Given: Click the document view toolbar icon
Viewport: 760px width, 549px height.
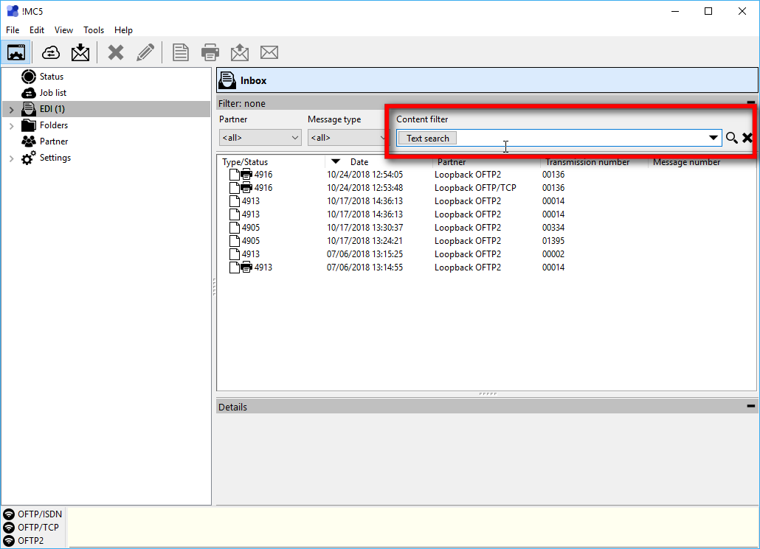Looking at the screenshot, I should click(x=181, y=52).
